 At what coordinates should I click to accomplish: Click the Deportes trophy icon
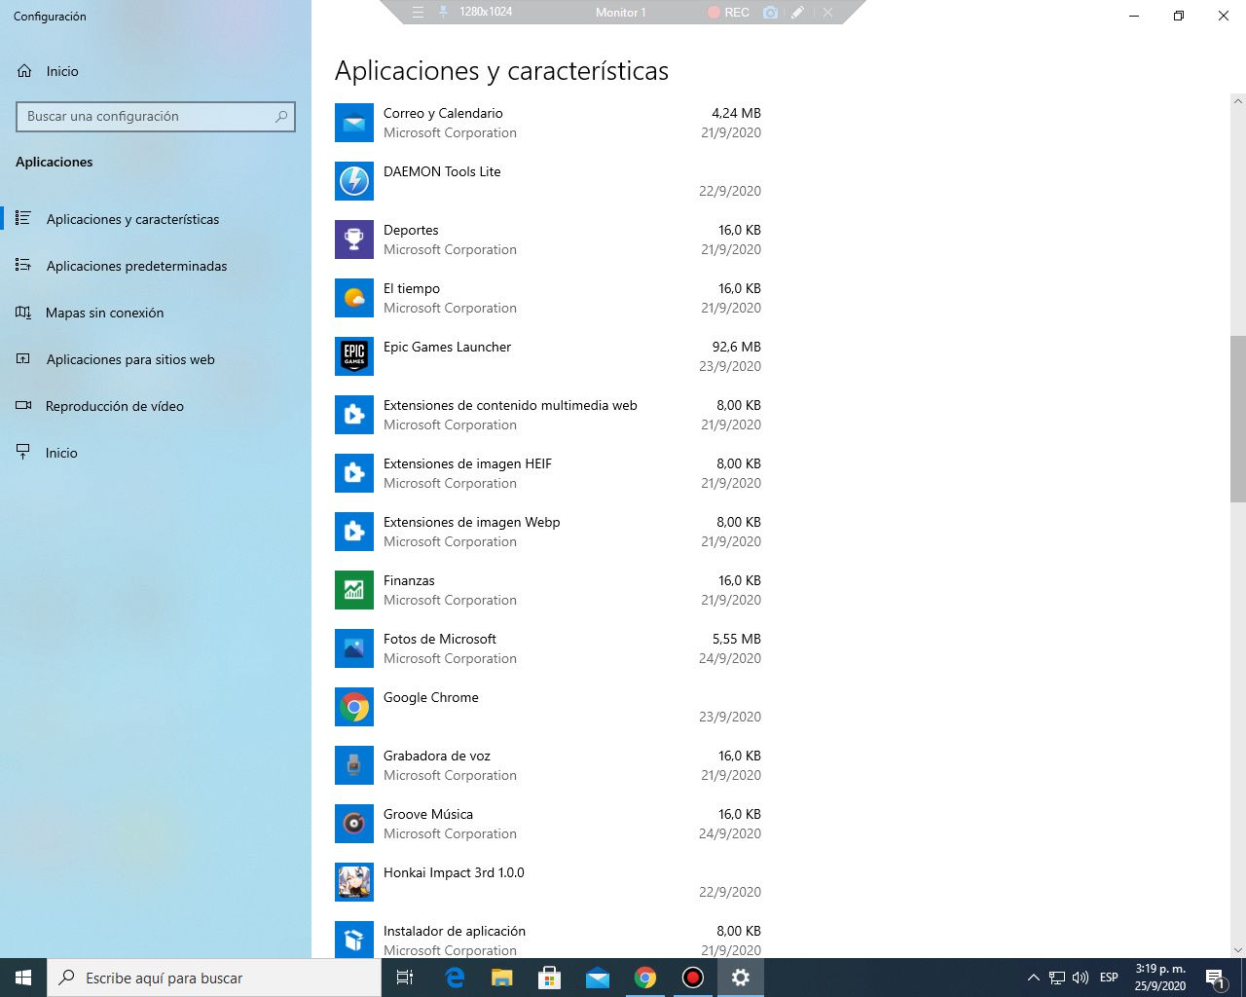(x=354, y=240)
